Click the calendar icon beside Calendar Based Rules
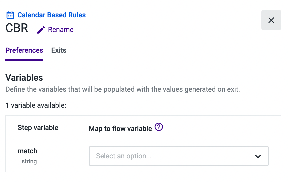 click(x=10, y=15)
